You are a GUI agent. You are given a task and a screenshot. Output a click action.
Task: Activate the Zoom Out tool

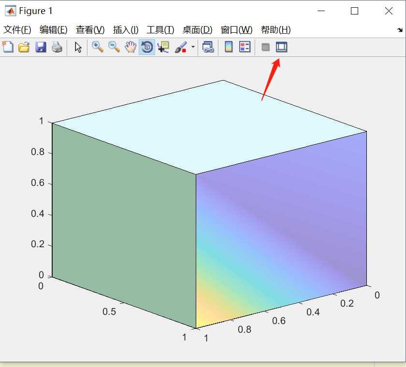114,47
